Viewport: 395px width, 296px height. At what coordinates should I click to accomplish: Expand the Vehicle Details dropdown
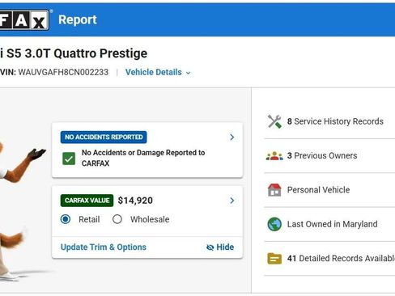tap(158, 72)
